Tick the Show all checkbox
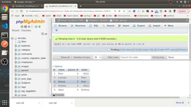 click(58, 57)
